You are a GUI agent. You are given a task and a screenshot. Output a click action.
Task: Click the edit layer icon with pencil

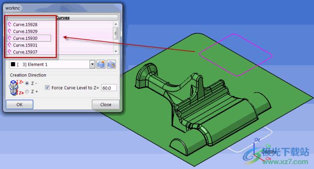pos(111,64)
